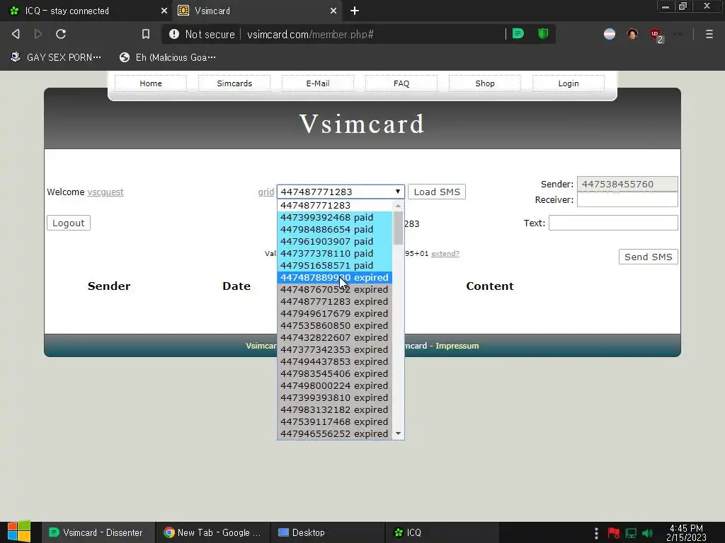Viewport: 725px width, 543px height.
Task: Select 447432822607 expired option
Action: [x=335, y=337]
